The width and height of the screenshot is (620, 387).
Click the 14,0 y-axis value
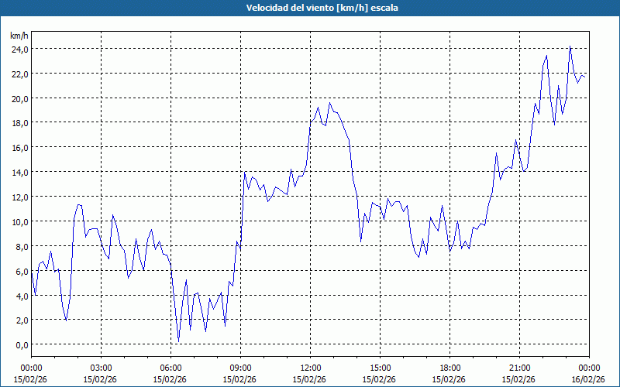click(x=20, y=173)
